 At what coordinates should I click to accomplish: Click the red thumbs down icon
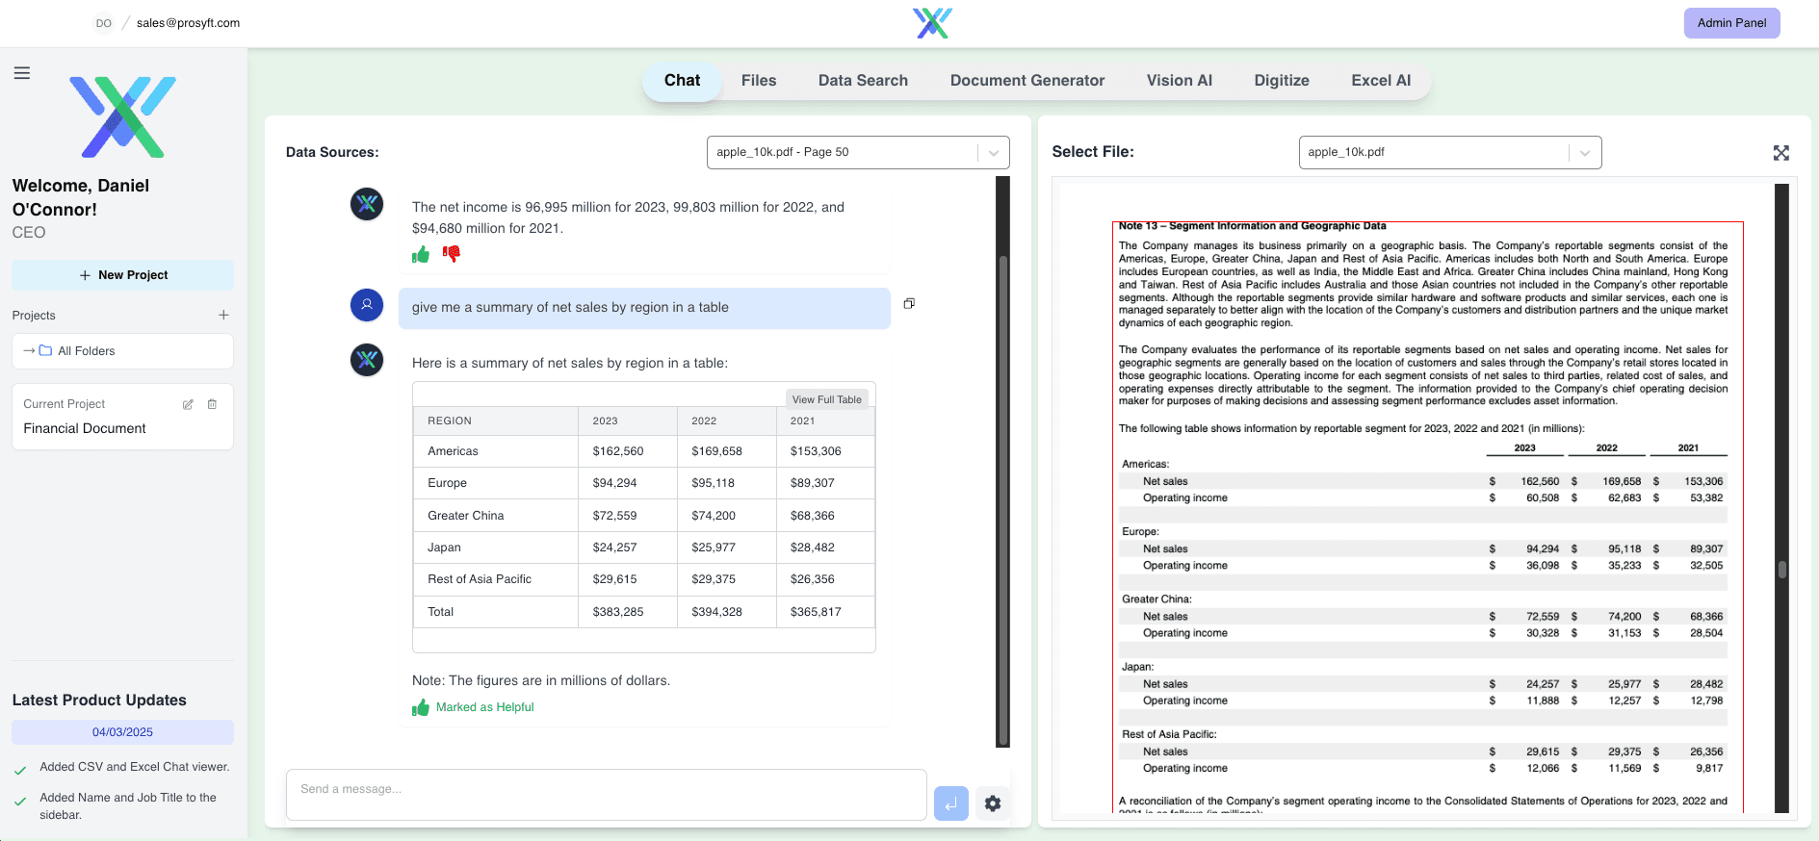pyautogui.click(x=452, y=254)
